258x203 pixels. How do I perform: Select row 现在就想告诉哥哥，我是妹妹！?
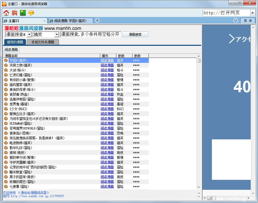76,138
